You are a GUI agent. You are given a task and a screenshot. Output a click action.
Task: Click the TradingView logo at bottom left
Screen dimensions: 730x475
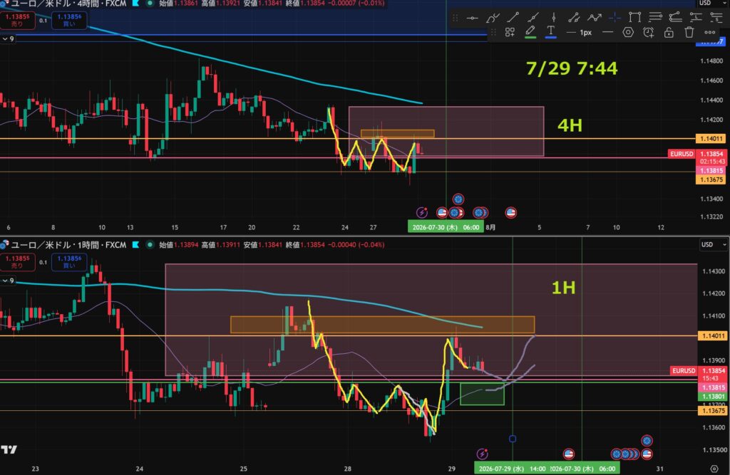(x=9, y=449)
